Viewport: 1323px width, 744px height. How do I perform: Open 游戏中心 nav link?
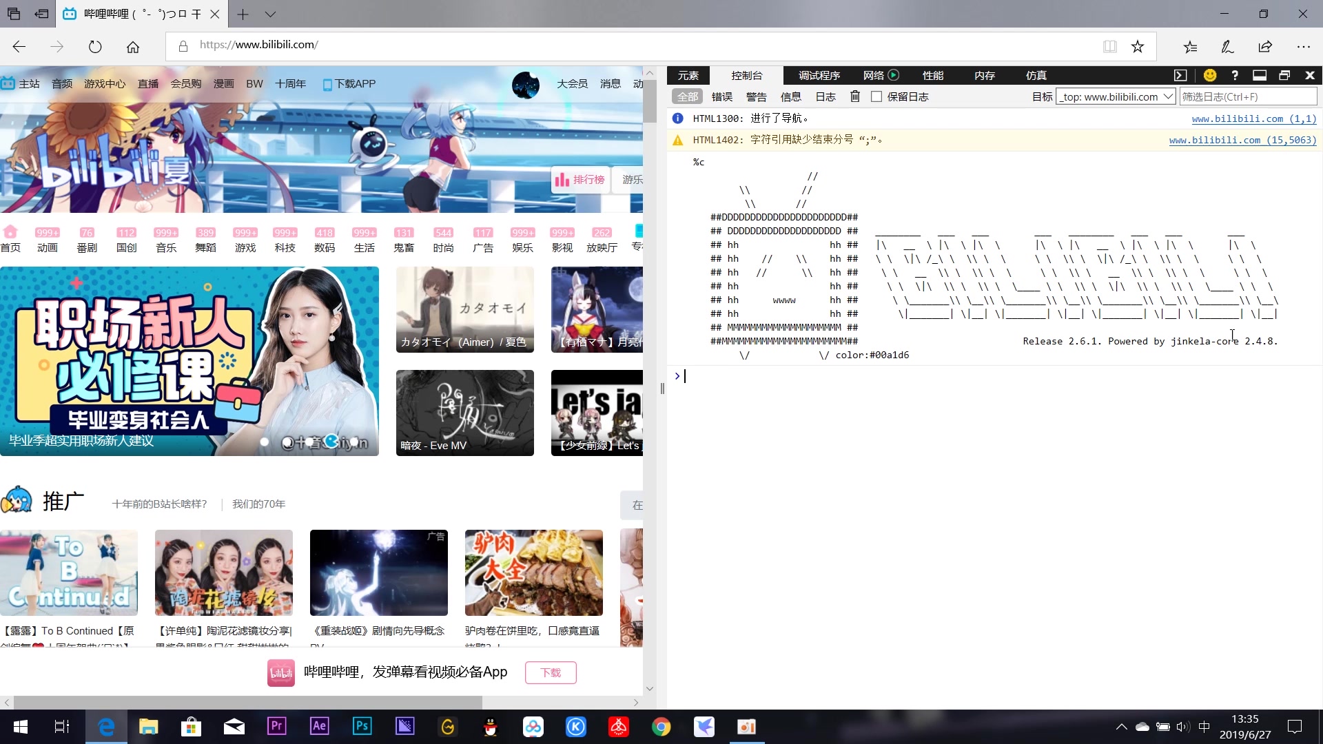(x=105, y=84)
